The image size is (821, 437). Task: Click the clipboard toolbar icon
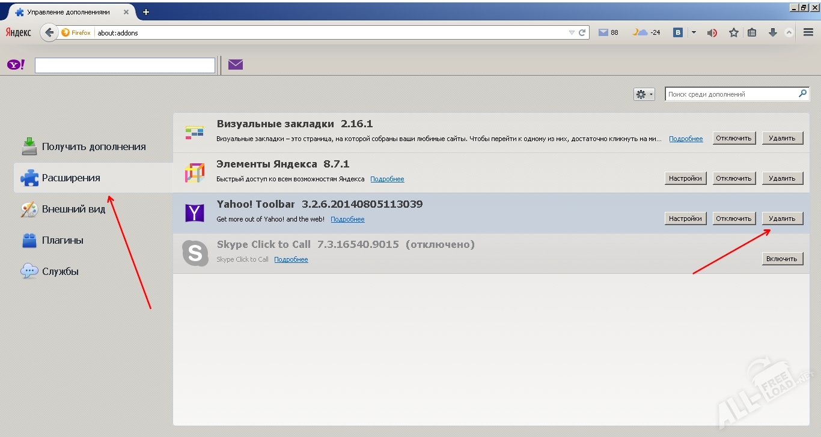pos(752,32)
